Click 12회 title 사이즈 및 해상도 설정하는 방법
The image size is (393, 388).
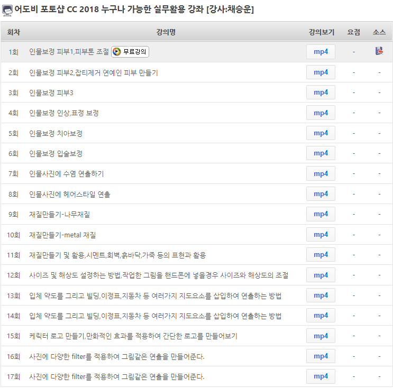click(159, 275)
